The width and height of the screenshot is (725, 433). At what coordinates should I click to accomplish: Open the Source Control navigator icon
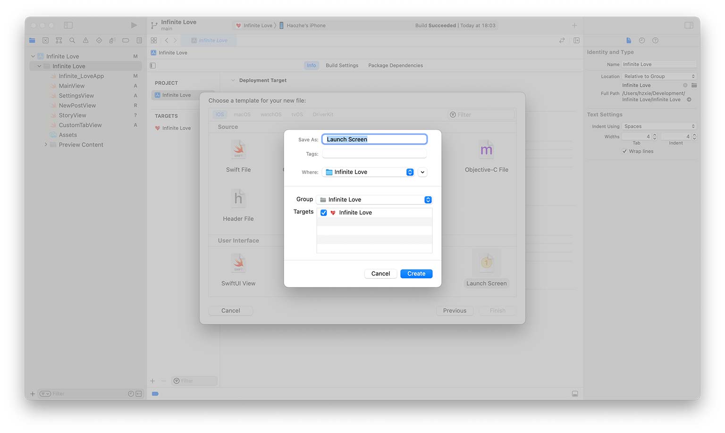coord(45,41)
